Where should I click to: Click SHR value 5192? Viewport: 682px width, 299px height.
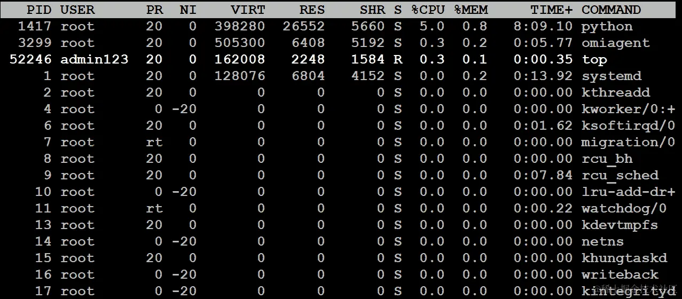(368, 43)
